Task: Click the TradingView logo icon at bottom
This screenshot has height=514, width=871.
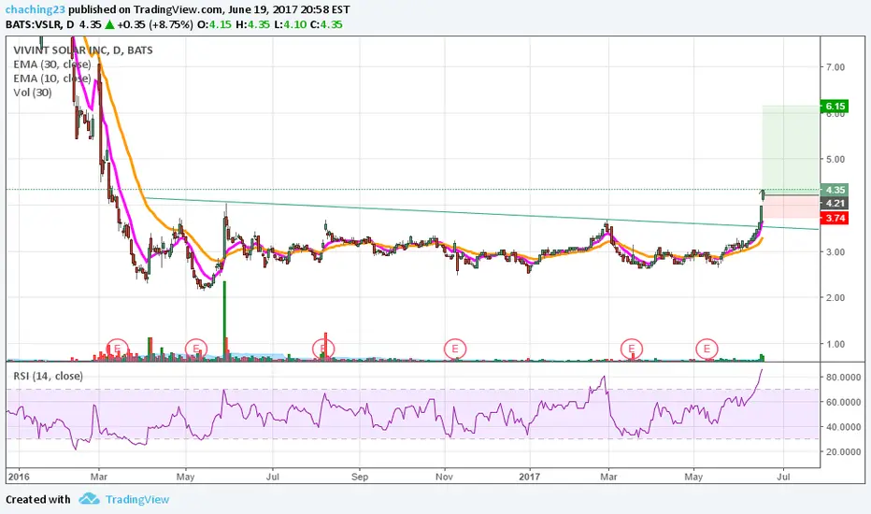Action: pyautogui.click(x=89, y=499)
